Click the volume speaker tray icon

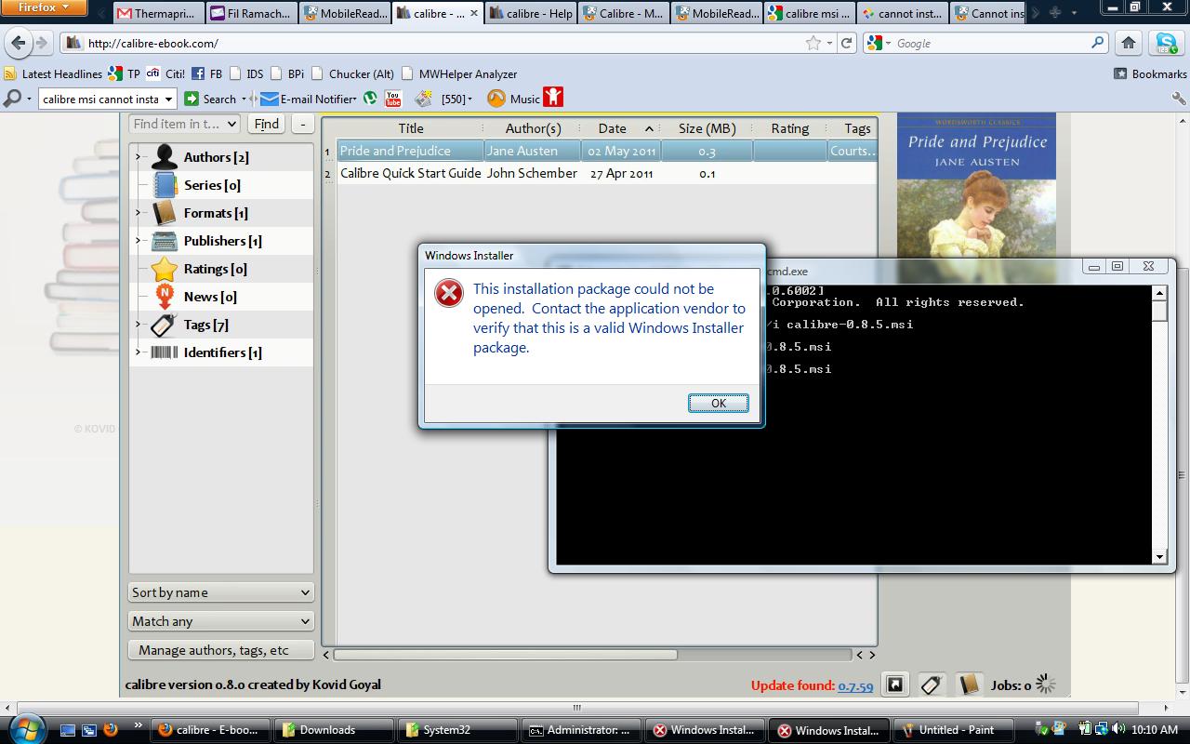(1117, 730)
